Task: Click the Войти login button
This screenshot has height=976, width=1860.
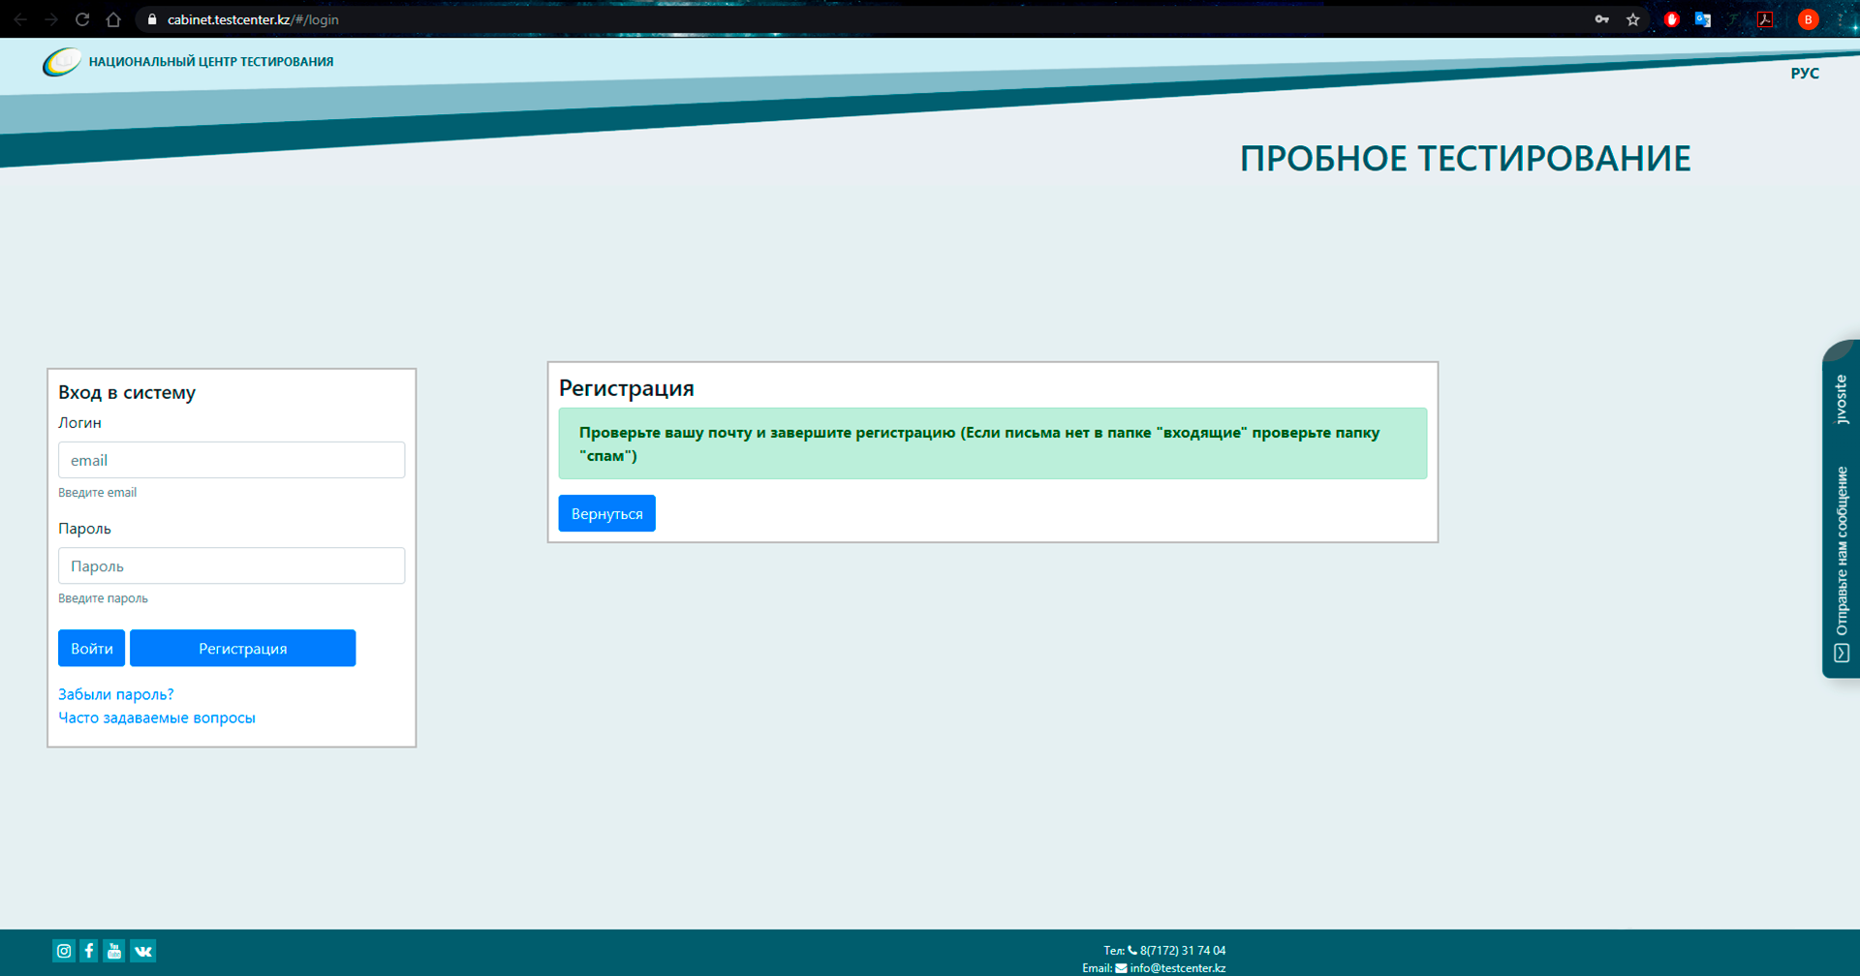Action: point(91,648)
